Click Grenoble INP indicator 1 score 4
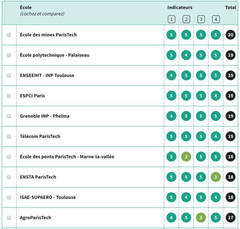Screen dimensions: 240x229 [x=171, y=116]
